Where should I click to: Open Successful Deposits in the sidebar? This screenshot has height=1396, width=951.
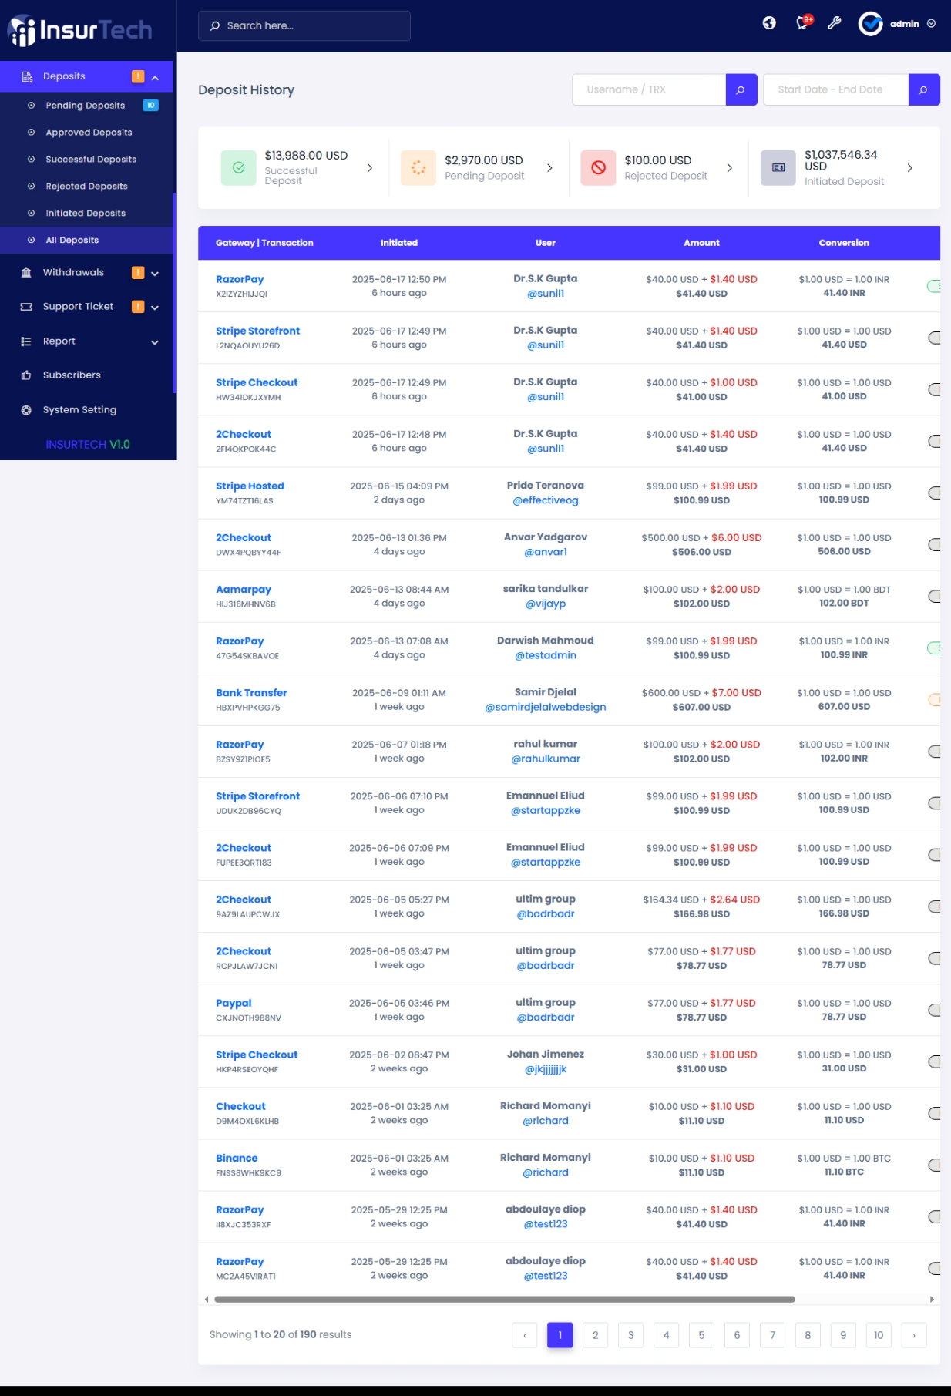[x=86, y=160]
